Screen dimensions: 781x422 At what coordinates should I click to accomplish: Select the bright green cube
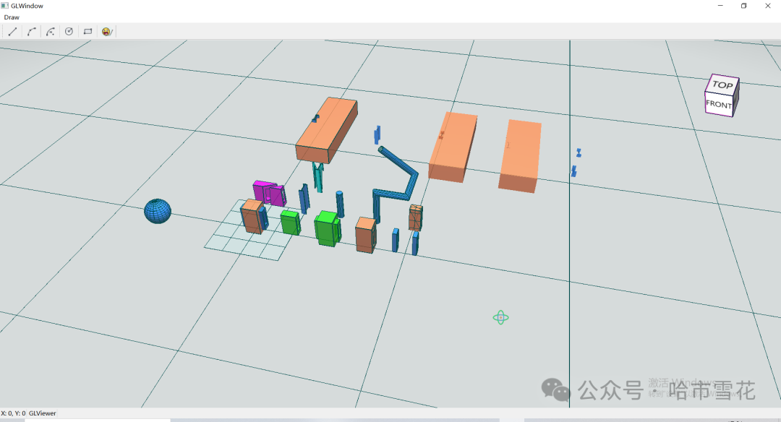pyautogui.click(x=327, y=228)
